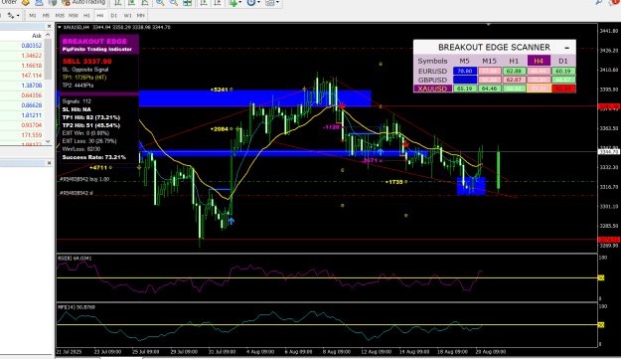The image size is (621, 359).
Task: Switch to the M15 timeframe
Action: click(x=60, y=16)
